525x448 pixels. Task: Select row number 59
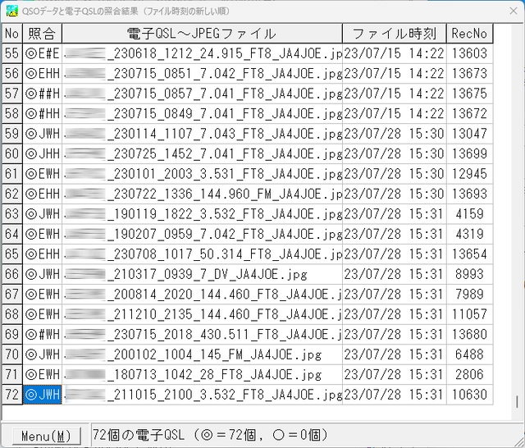tap(12, 134)
